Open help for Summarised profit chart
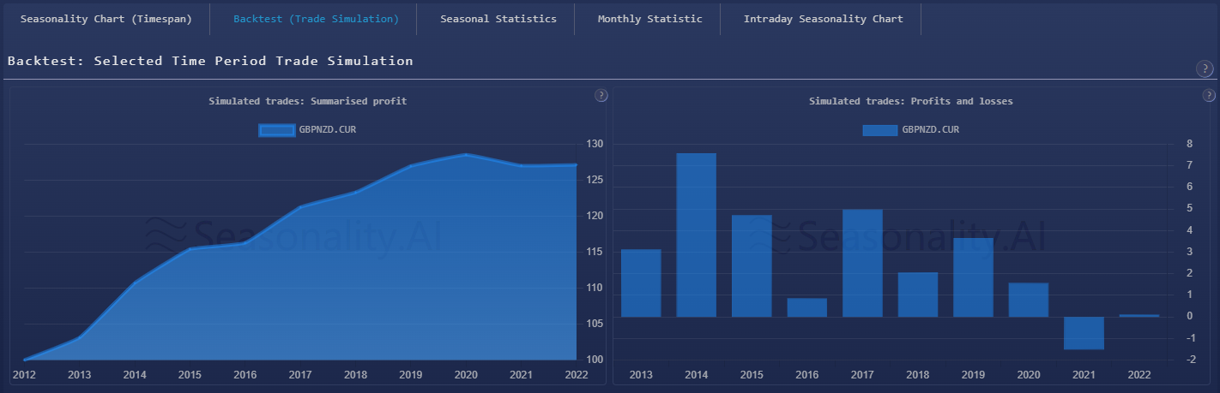Viewport: 1220px width, 393px height. (x=601, y=95)
